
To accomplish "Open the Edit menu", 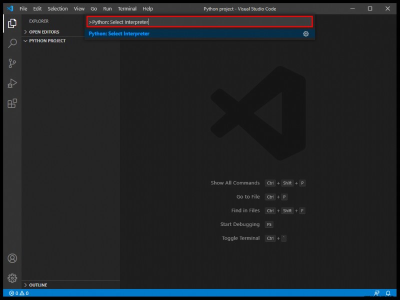I will [x=37, y=8].
